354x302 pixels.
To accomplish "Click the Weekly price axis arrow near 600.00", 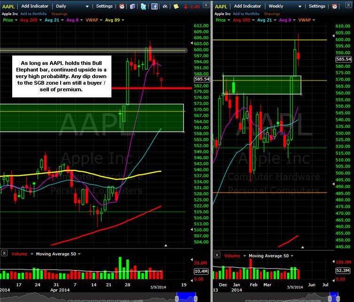I will [334, 36].
